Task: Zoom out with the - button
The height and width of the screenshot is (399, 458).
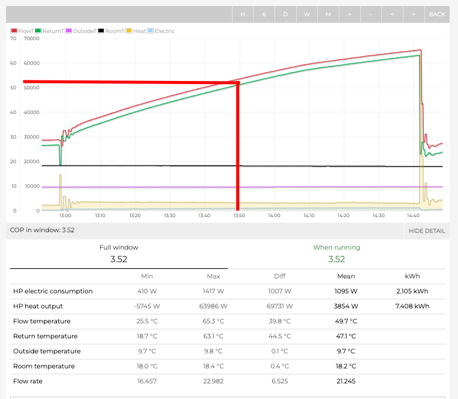Action: [x=370, y=14]
